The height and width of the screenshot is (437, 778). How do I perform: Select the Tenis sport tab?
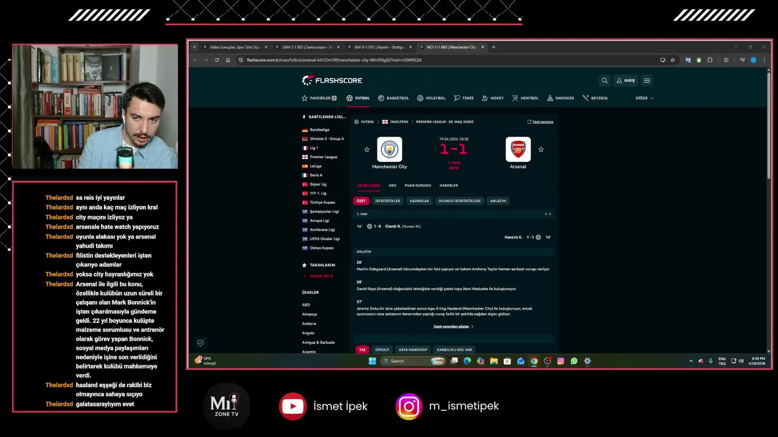point(464,98)
